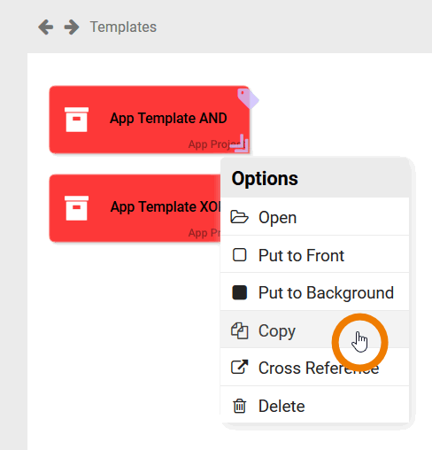Viewport: 432px width, 450px height.
Task: Click the forward arrow navigation icon
Action: coord(72,27)
